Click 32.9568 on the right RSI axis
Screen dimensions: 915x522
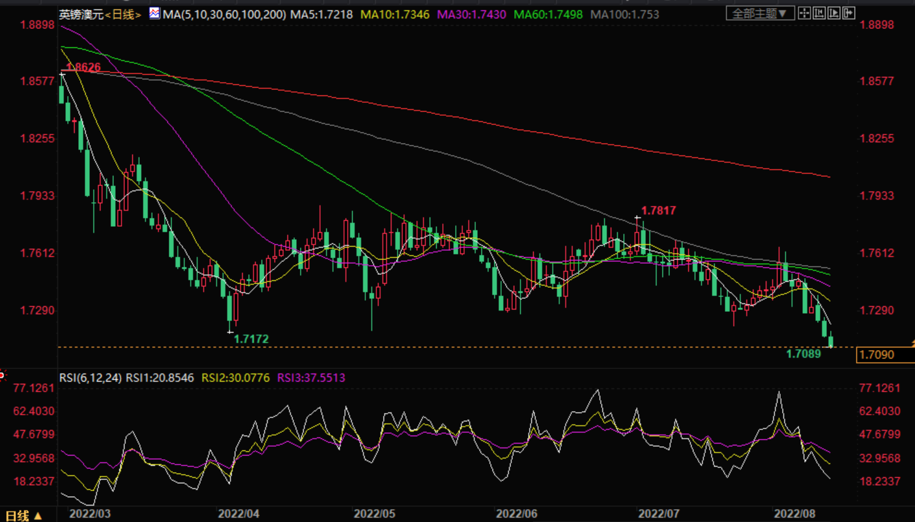tap(880, 458)
